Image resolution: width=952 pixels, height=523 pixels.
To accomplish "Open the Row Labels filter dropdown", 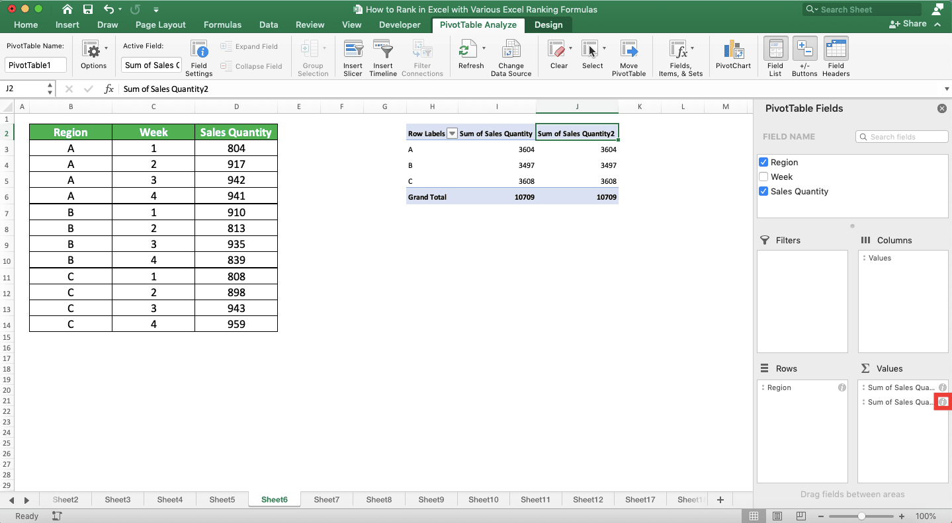I will [x=452, y=134].
